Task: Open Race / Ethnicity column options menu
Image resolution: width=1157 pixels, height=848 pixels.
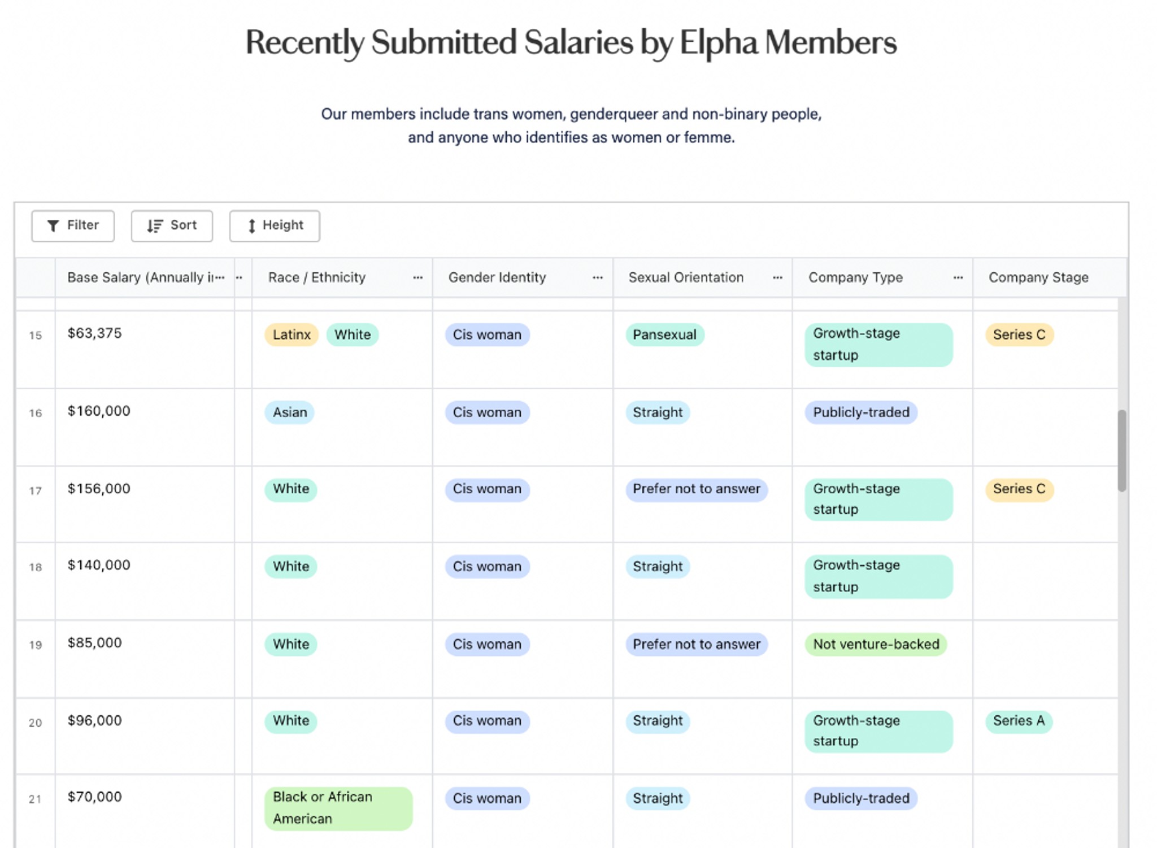Action: point(417,277)
